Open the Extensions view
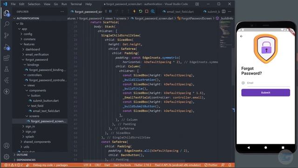The width and height of the screenshot is (298, 168). click(7, 58)
